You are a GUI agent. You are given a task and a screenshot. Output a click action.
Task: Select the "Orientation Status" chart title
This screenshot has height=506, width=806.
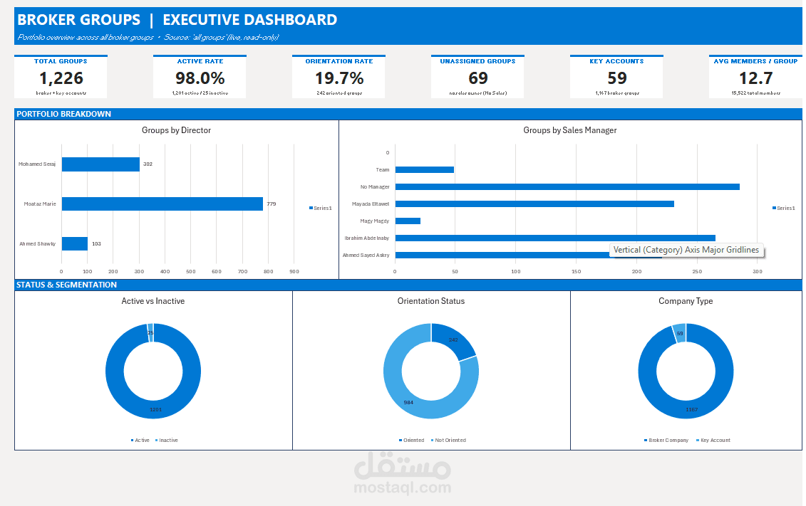tap(431, 301)
